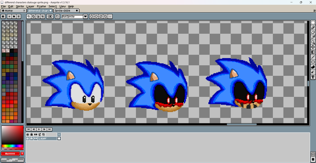
Task: Toggle the lock on Layer row
Action: click(x=32, y=138)
